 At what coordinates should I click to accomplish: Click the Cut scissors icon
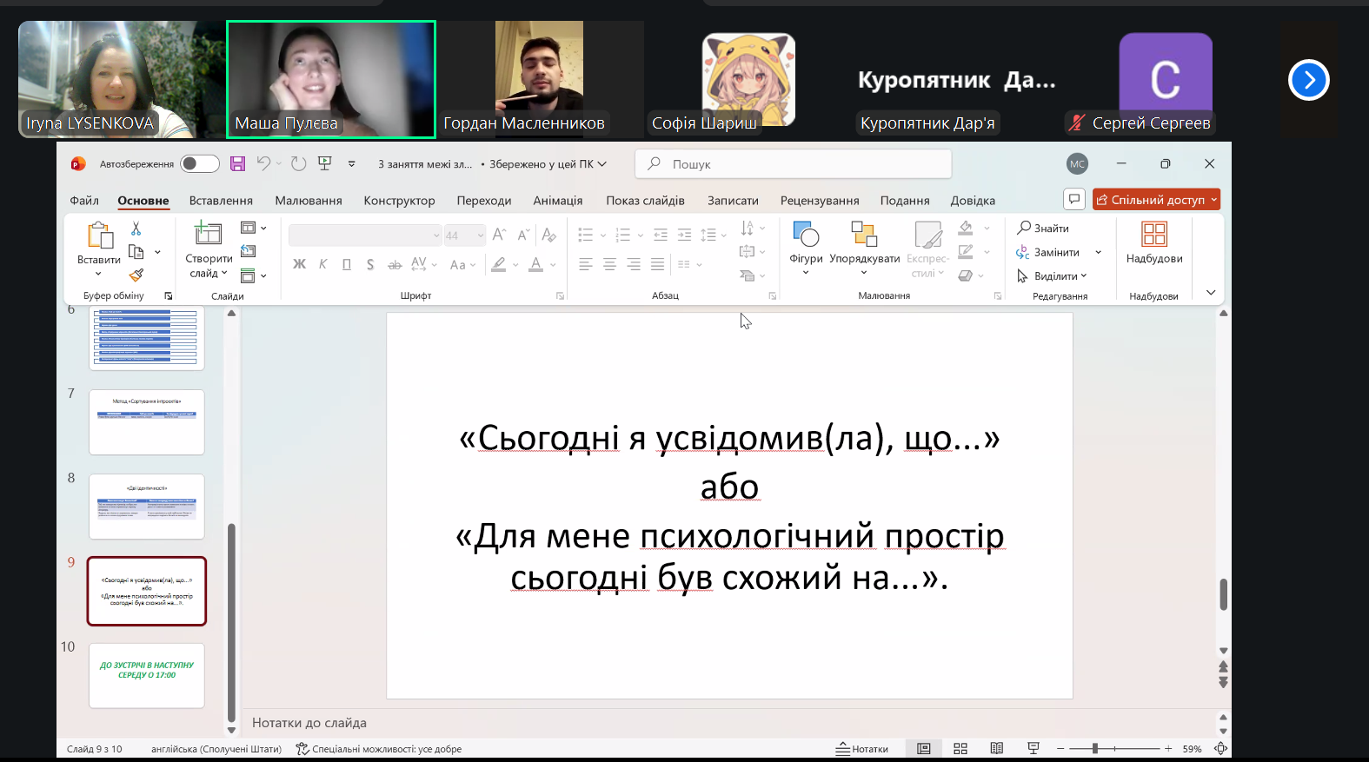tap(136, 229)
